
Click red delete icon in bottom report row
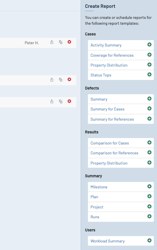click(x=69, y=101)
